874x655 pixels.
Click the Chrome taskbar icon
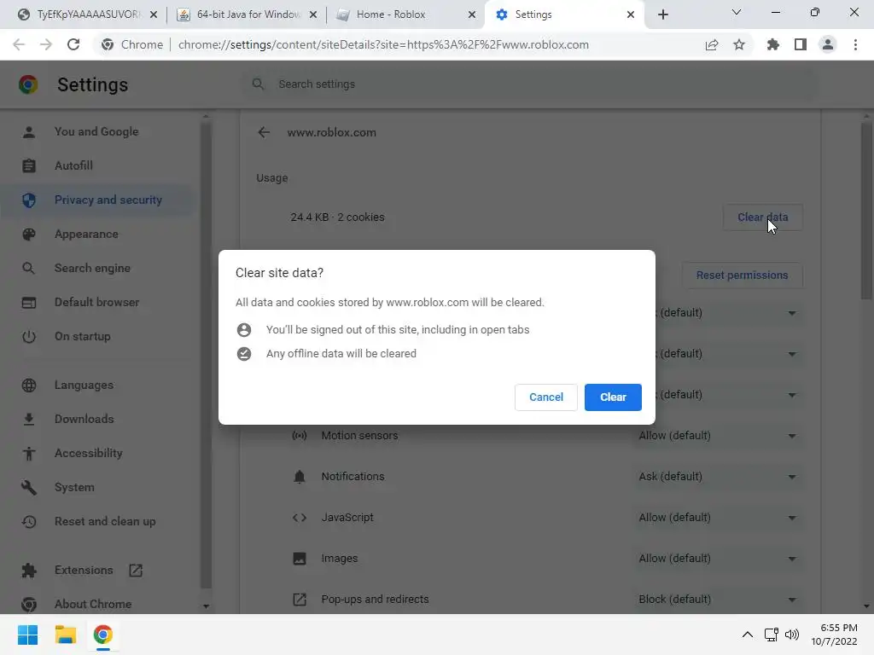[x=102, y=635]
